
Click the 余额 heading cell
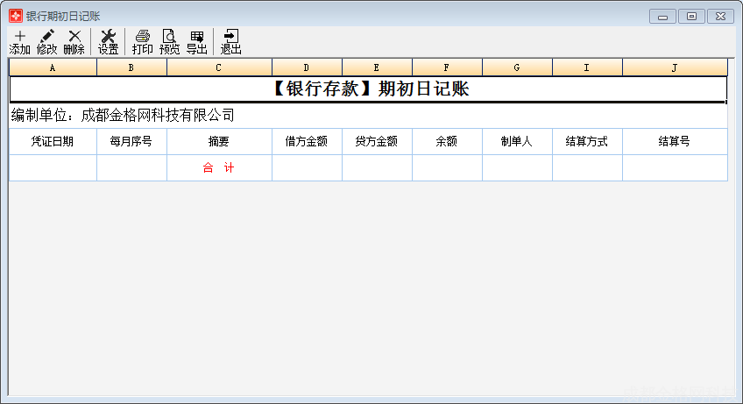(x=447, y=141)
